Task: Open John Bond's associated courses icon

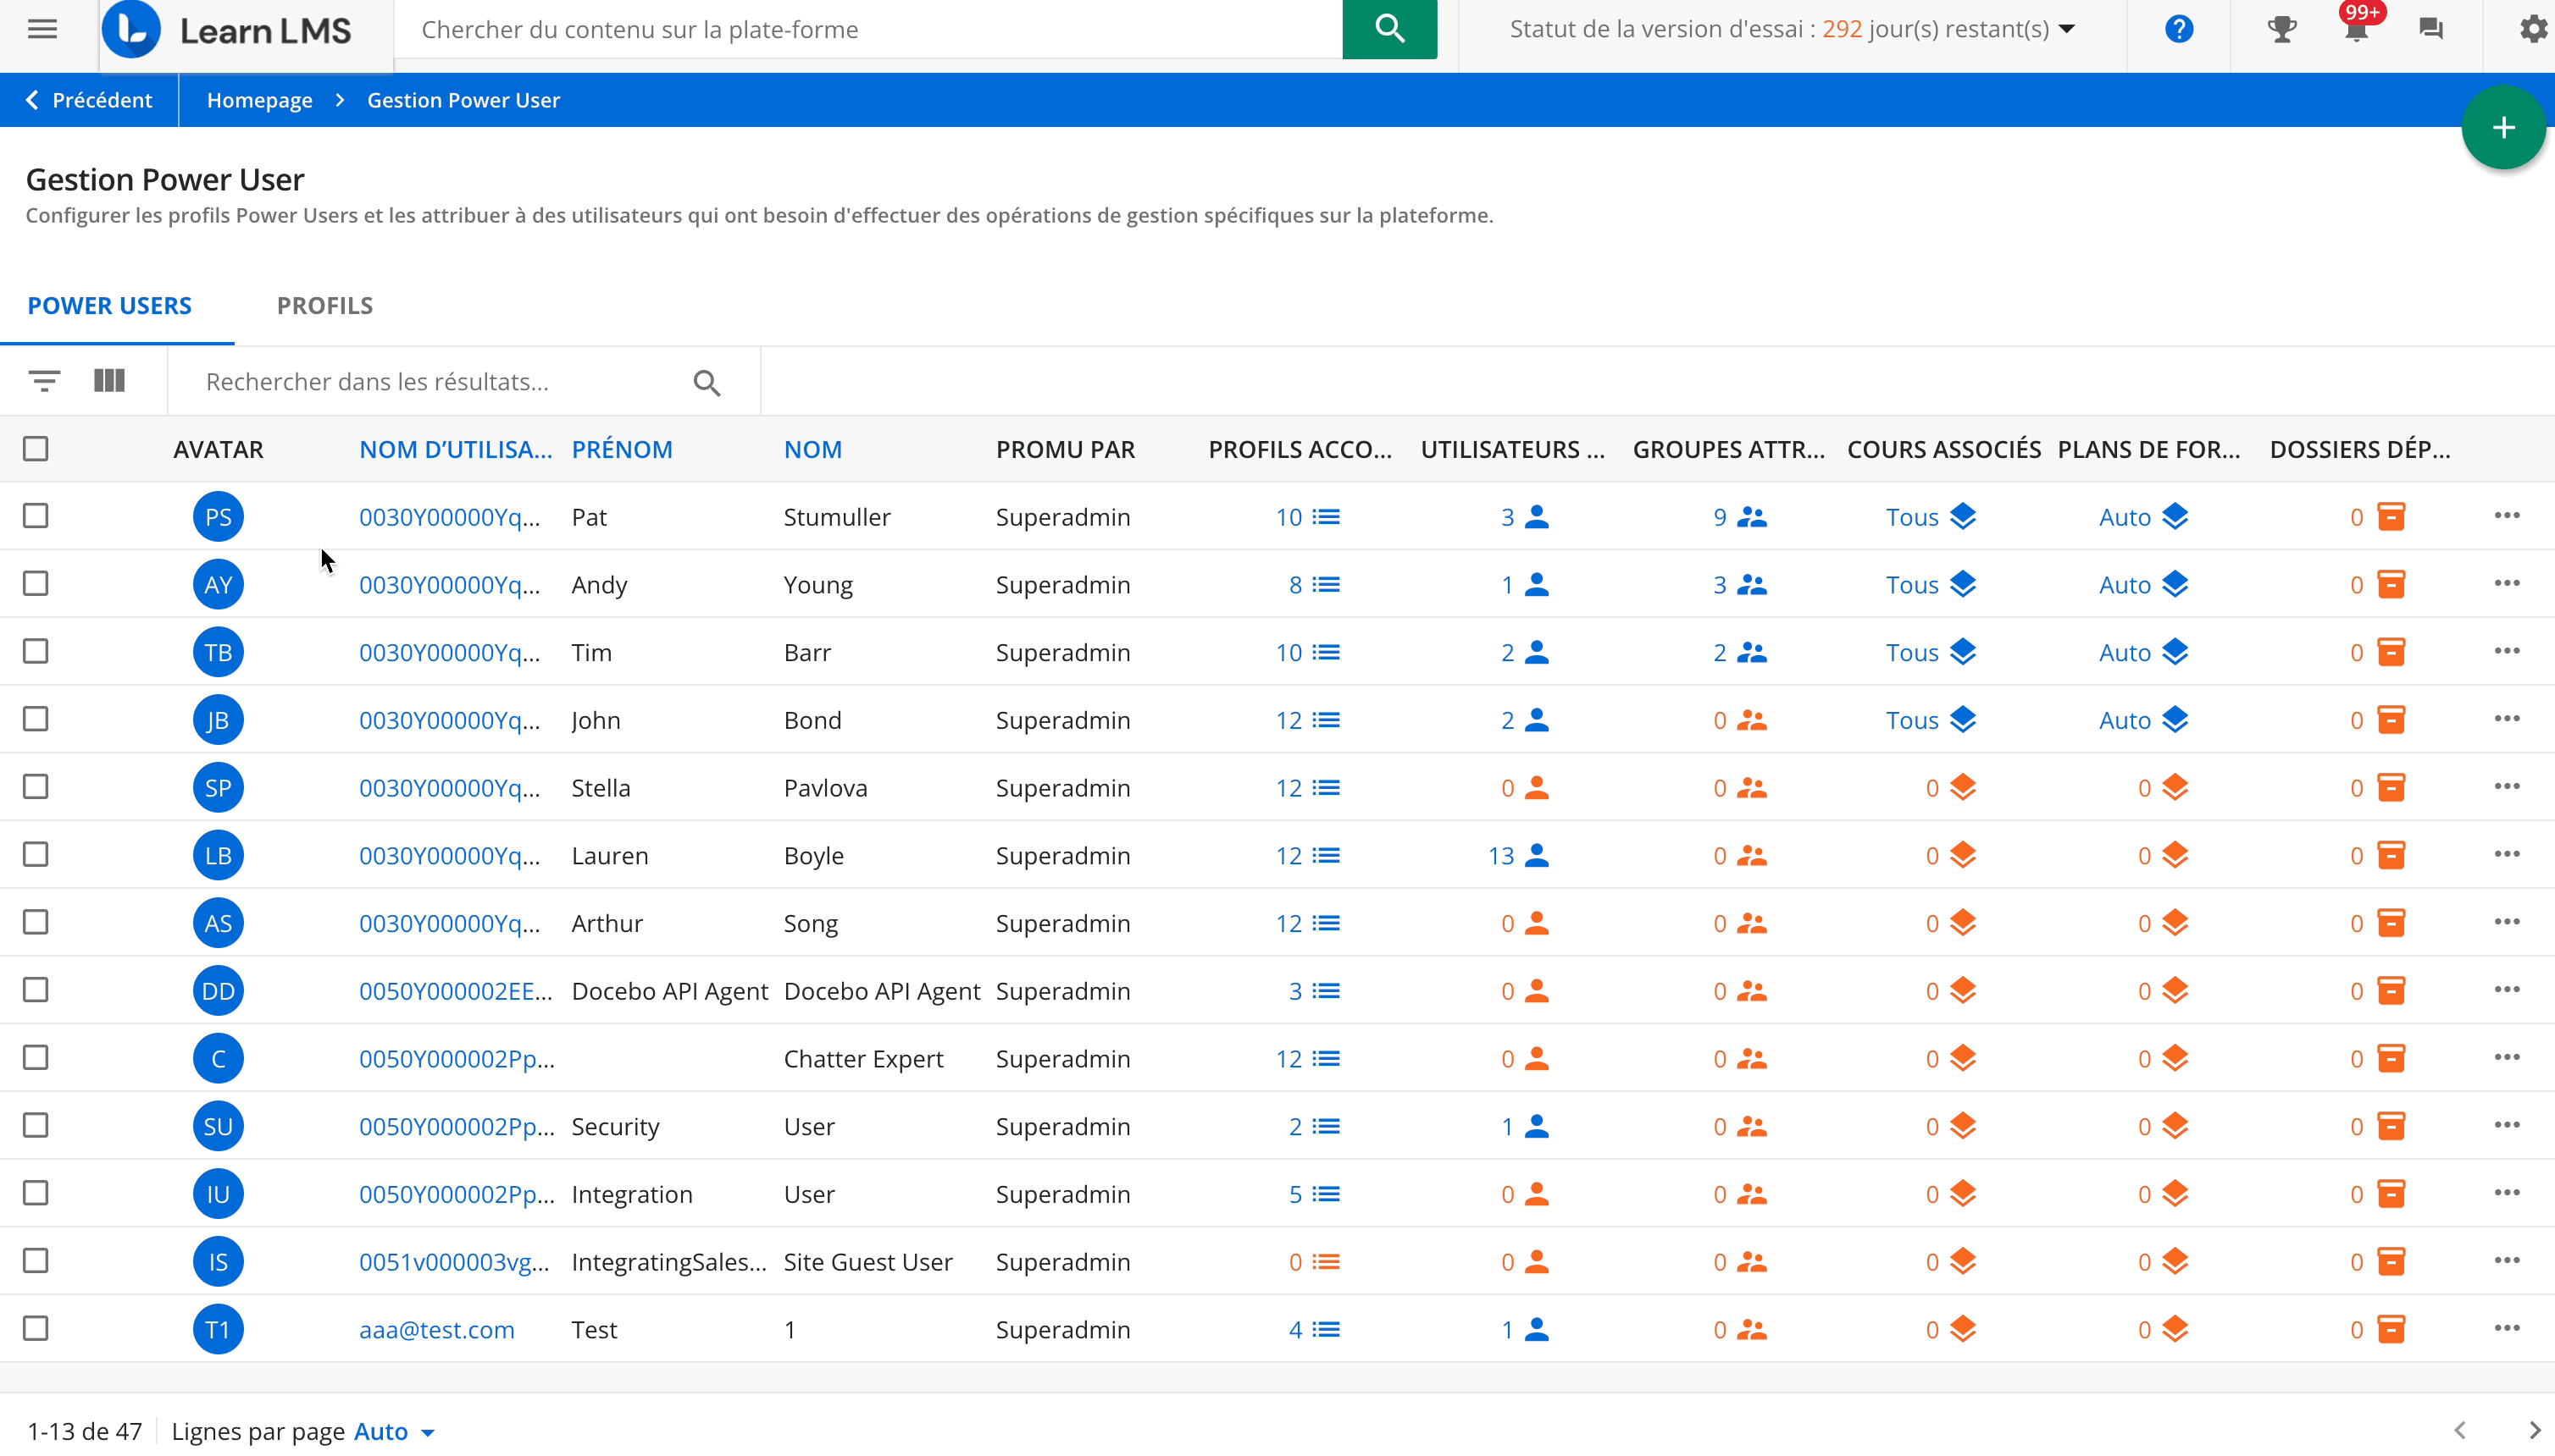Action: 1963,720
